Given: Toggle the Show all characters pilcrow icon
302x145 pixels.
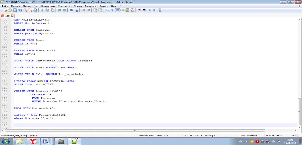Looking at the screenshot, I should [x=112, y=10].
